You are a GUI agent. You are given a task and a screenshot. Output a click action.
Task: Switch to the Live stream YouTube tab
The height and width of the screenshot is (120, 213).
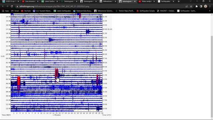[x=29, y=1]
